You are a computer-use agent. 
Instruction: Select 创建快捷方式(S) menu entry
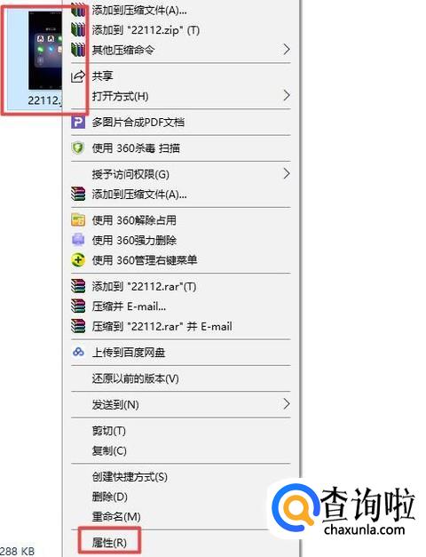point(130,476)
